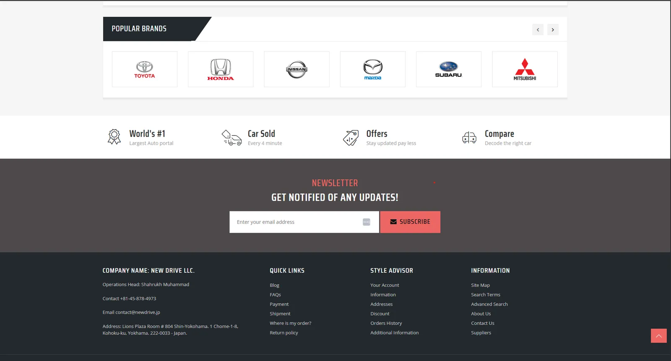Click Every 4 minute subtitle

click(265, 143)
